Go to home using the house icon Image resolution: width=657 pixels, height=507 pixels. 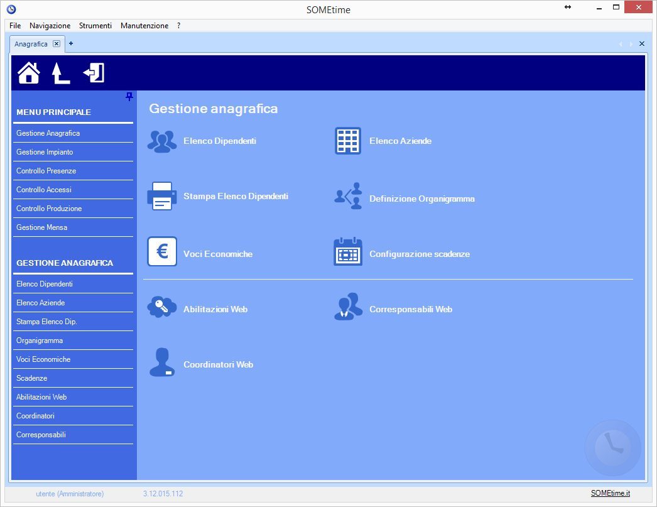click(x=29, y=73)
